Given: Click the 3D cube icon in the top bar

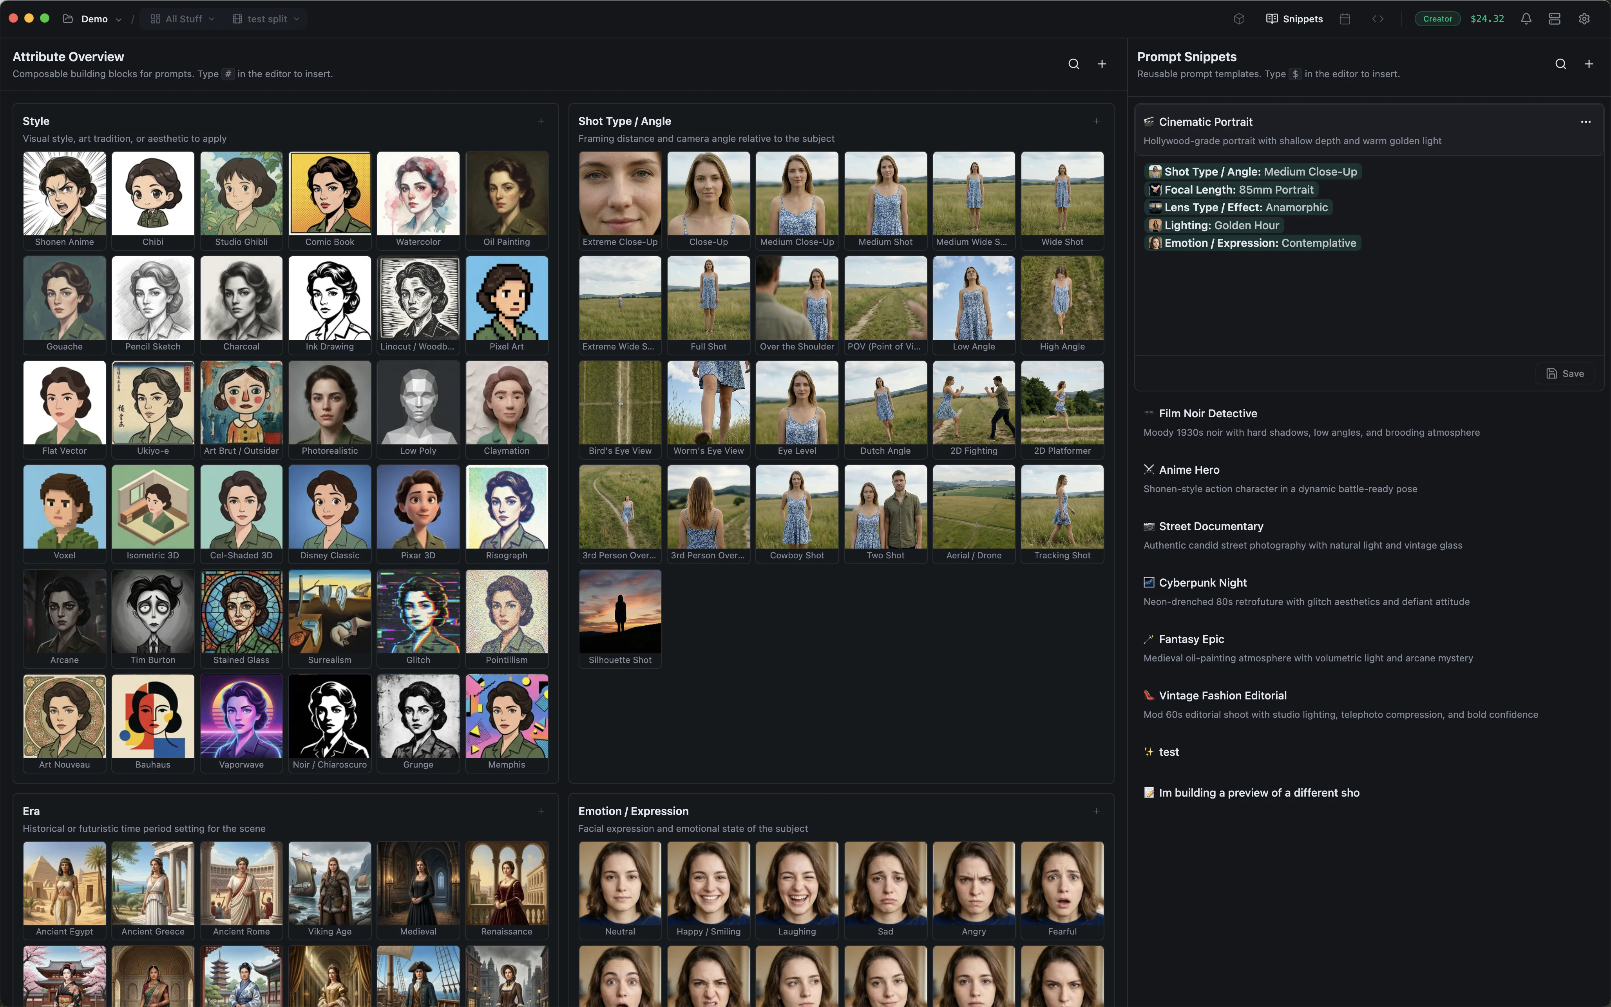Looking at the screenshot, I should tap(1239, 19).
